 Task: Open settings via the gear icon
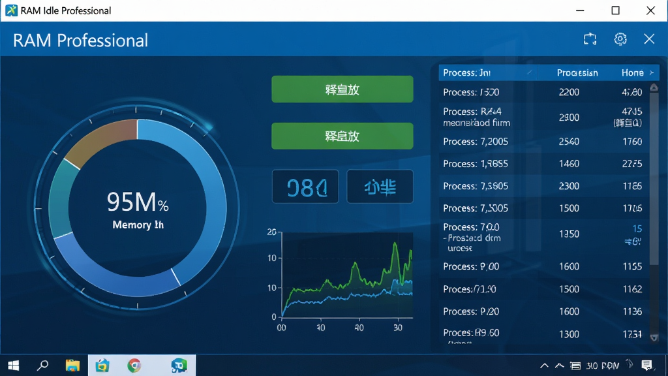pyautogui.click(x=620, y=39)
